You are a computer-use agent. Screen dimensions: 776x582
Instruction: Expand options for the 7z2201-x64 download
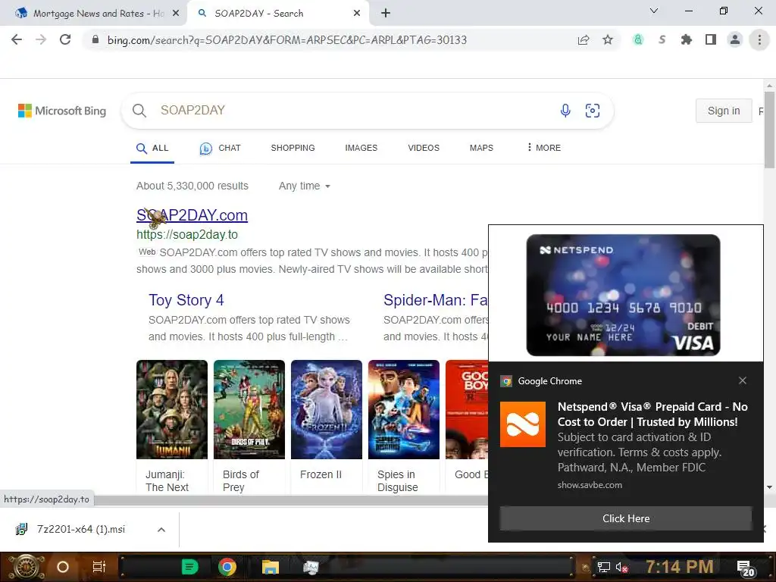pos(161,530)
